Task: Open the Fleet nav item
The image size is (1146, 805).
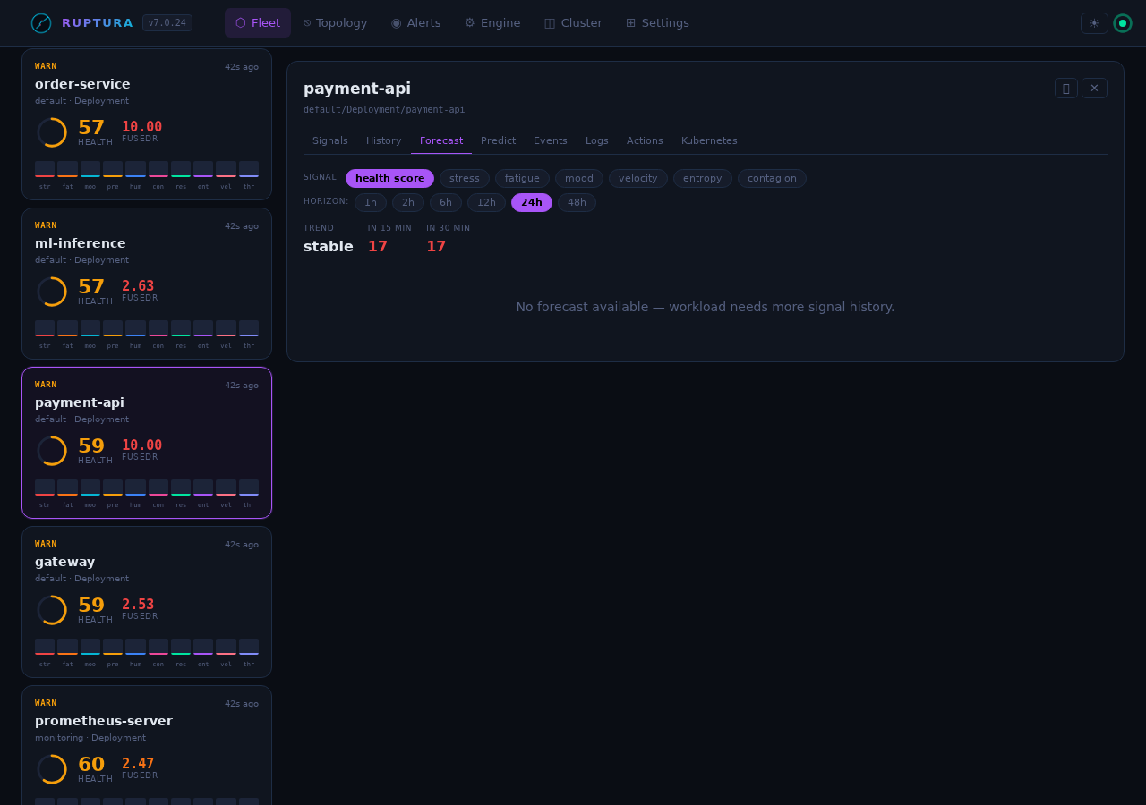Action: pos(258,23)
